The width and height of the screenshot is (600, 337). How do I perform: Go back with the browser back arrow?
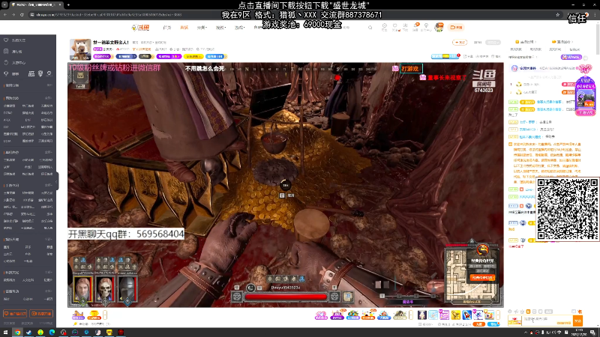pyautogui.click(x=5, y=14)
